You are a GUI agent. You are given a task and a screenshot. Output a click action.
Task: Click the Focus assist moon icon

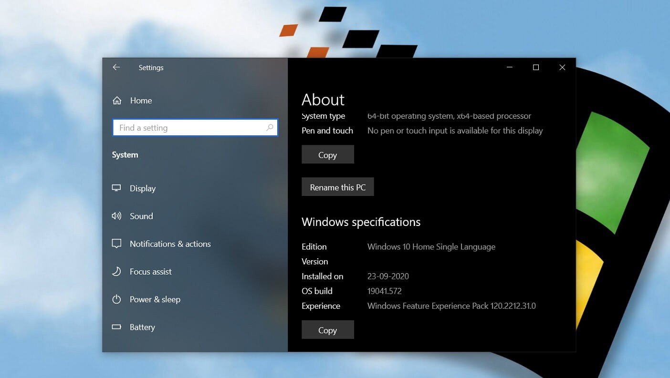coord(116,271)
